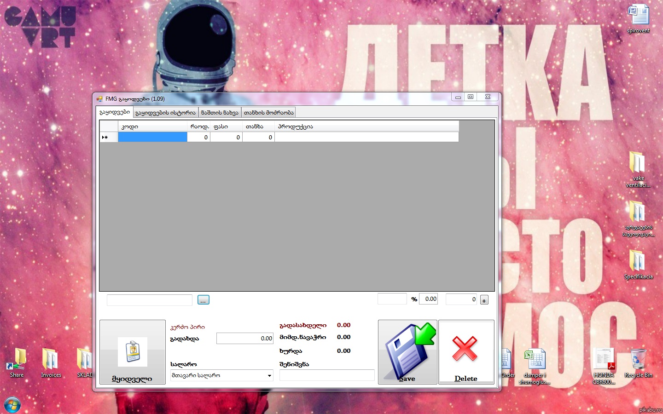Expand the სალარო cash register dropdown
The image size is (663, 414).
click(x=269, y=376)
